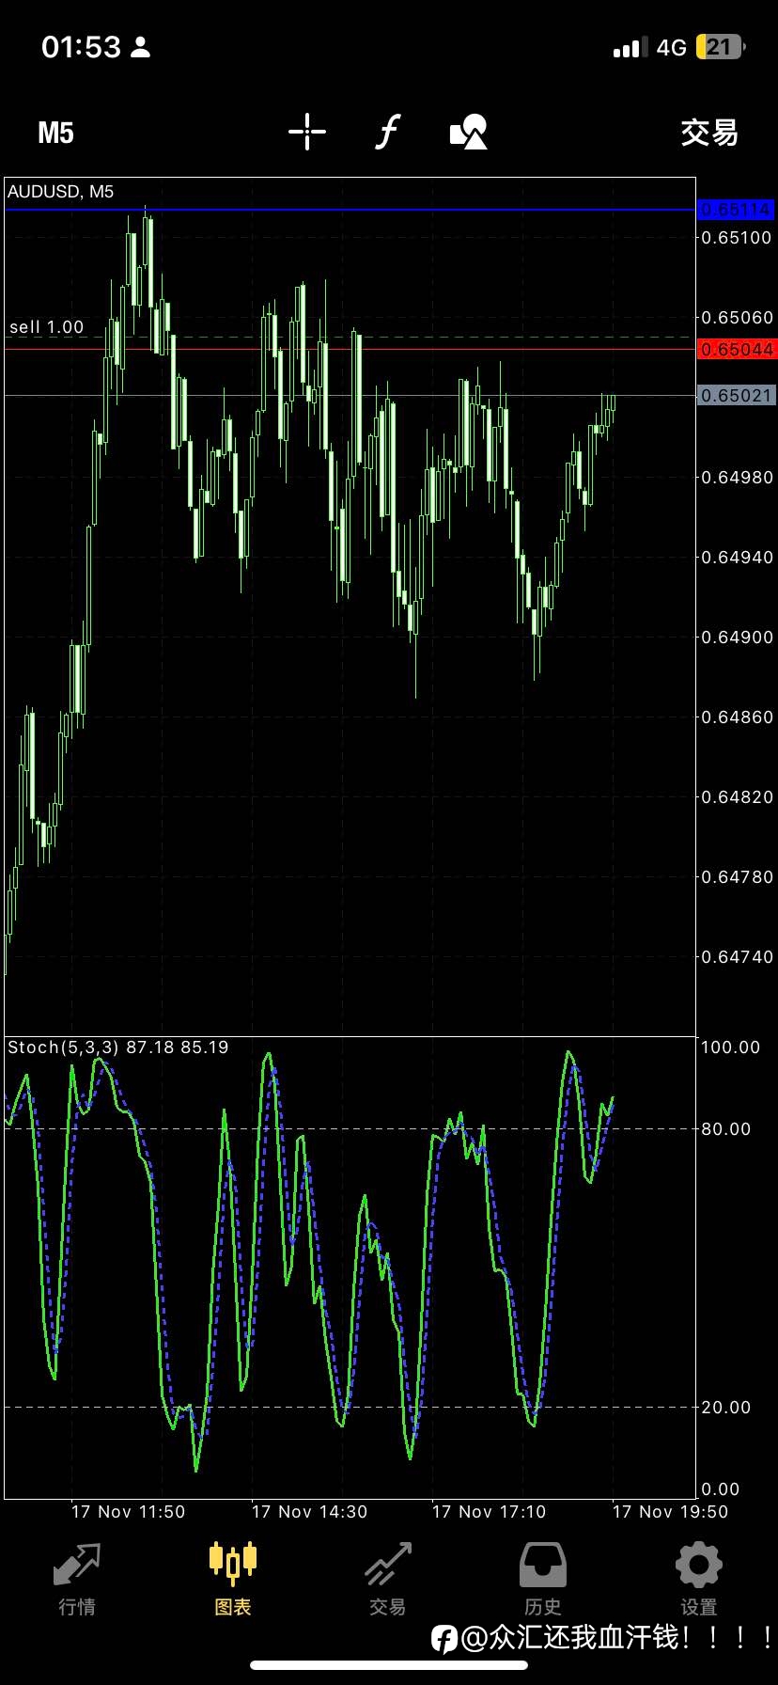Tap the grey 0.65021 current price tag
This screenshot has width=778, height=1685.
[x=736, y=396]
